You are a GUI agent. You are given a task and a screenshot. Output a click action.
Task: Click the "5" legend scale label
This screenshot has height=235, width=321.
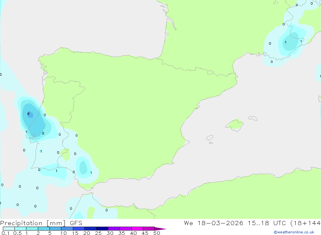coord(50,233)
